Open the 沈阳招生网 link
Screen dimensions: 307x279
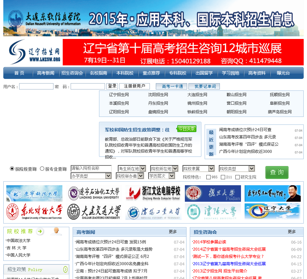pyautogui.click(x=158, y=95)
